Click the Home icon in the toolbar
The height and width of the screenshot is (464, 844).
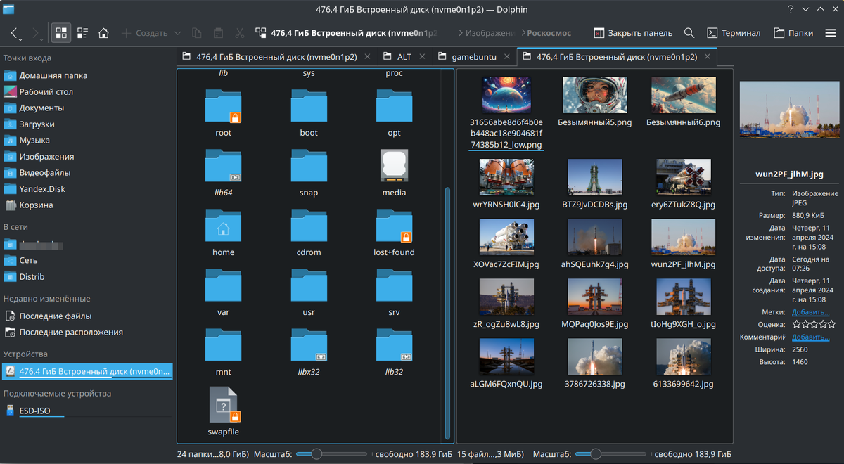pyautogui.click(x=102, y=32)
